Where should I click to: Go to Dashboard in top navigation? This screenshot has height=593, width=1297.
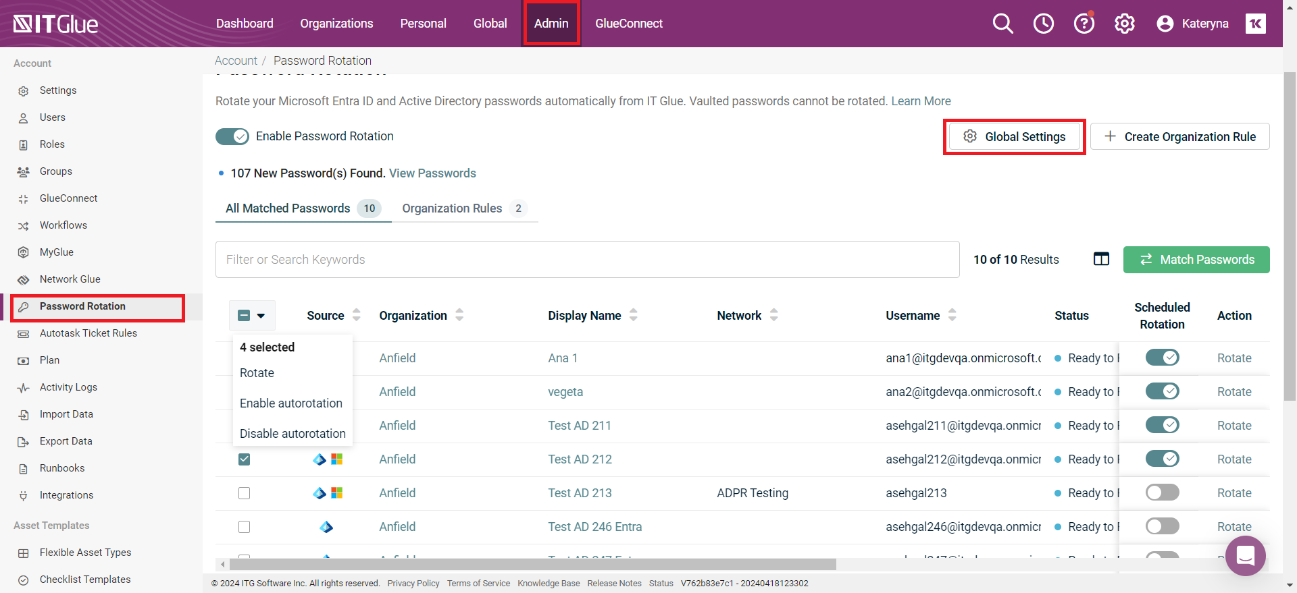pos(245,24)
